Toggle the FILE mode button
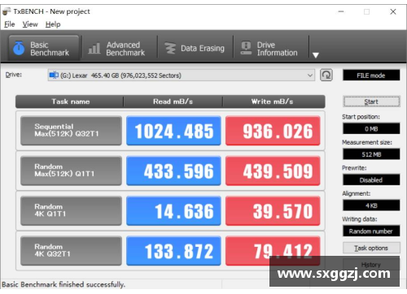Screen dimensions: 407x294 coord(371,76)
